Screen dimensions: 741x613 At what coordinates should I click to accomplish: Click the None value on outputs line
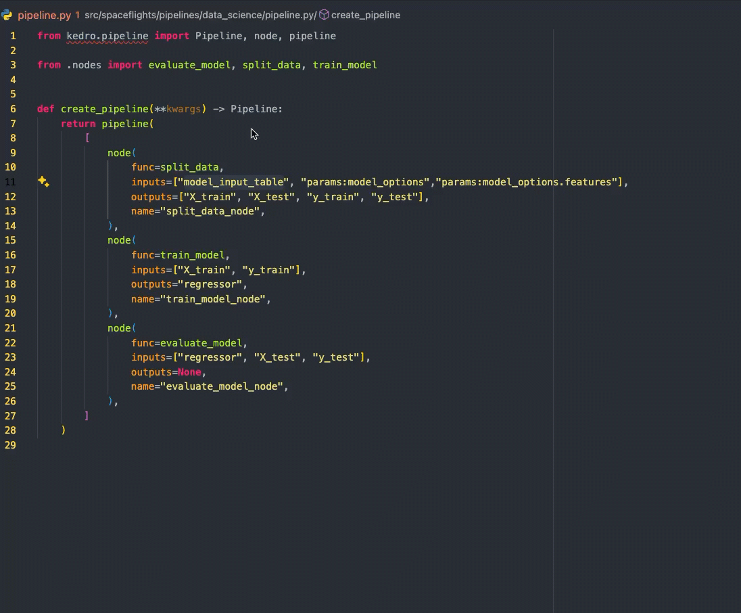point(189,372)
